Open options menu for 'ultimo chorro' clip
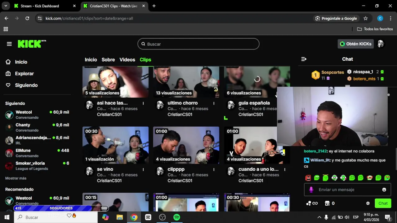Screen dimensions: 397x223 [x=214, y=103]
